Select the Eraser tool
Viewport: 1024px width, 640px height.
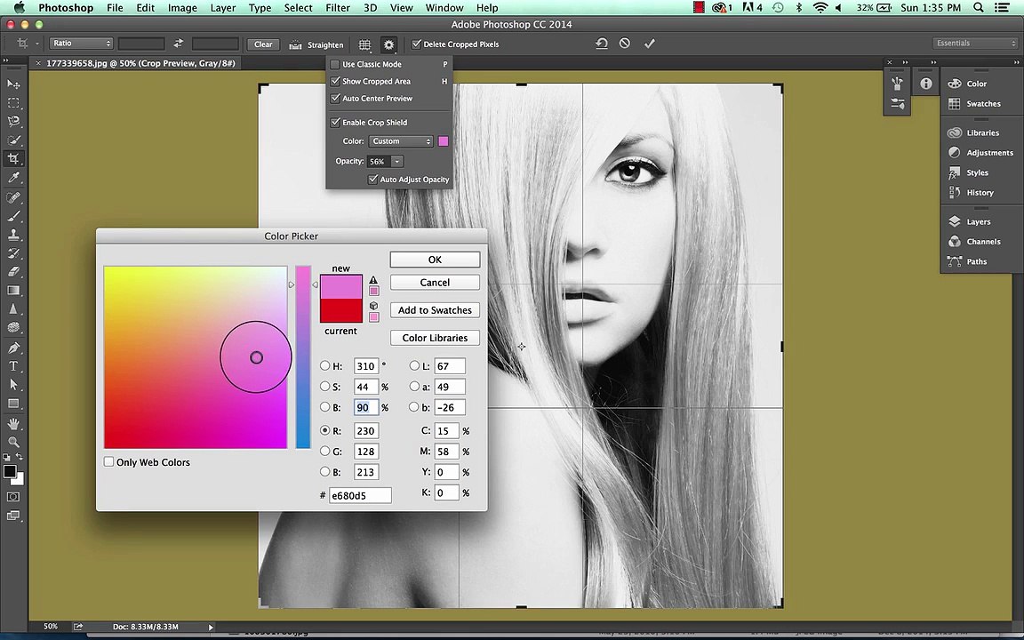click(x=13, y=272)
